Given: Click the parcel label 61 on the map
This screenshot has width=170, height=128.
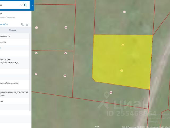Looking at the screenshot, I should tap(124, 12).
